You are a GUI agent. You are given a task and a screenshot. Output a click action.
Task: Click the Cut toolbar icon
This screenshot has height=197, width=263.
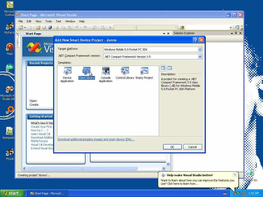[x=57, y=27]
